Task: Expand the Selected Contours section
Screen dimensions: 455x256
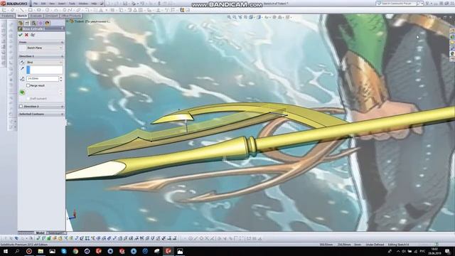Action: (x=62, y=114)
